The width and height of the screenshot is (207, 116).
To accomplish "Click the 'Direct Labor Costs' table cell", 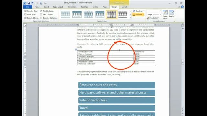I will point(94,52).
